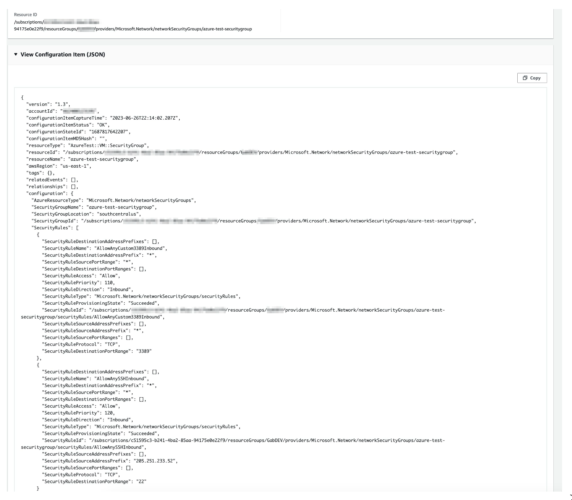Select the SecurityGroupLocation "southcentralus" value

(118, 214)
